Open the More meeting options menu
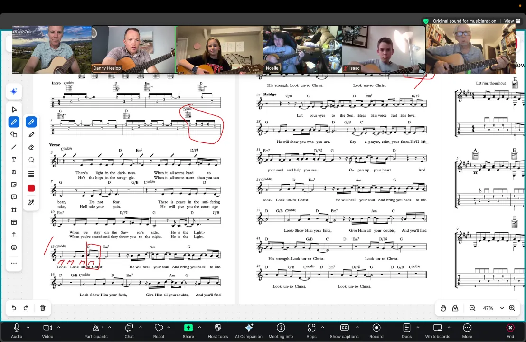Viewport: 526px width, 342px height. tap(467, 331)
